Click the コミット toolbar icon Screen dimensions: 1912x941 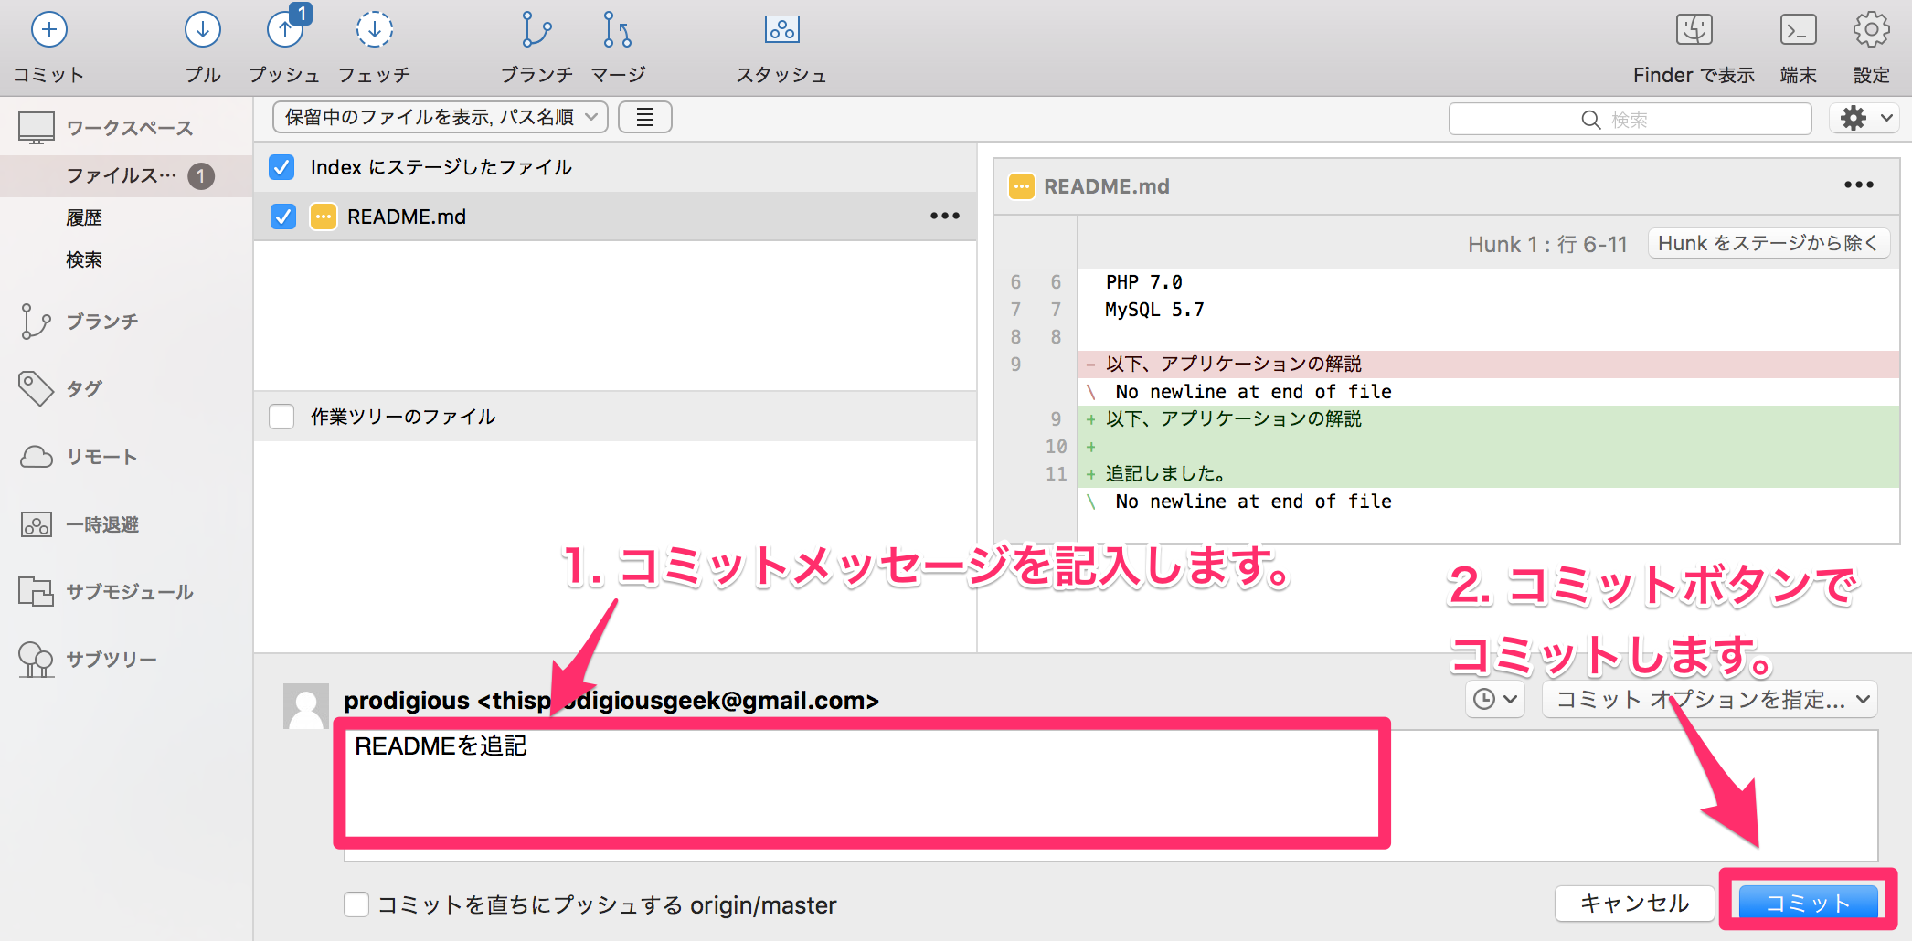48,31
